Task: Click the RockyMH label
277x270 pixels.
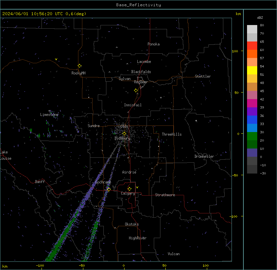Action: point(78,73)
